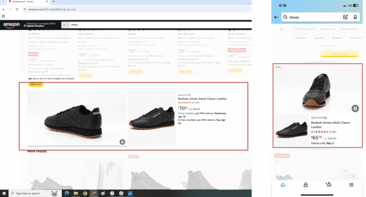Add Under Armour Charged shoe to cart
Viewport: 366px width, 197px height.
pos(235,70)
